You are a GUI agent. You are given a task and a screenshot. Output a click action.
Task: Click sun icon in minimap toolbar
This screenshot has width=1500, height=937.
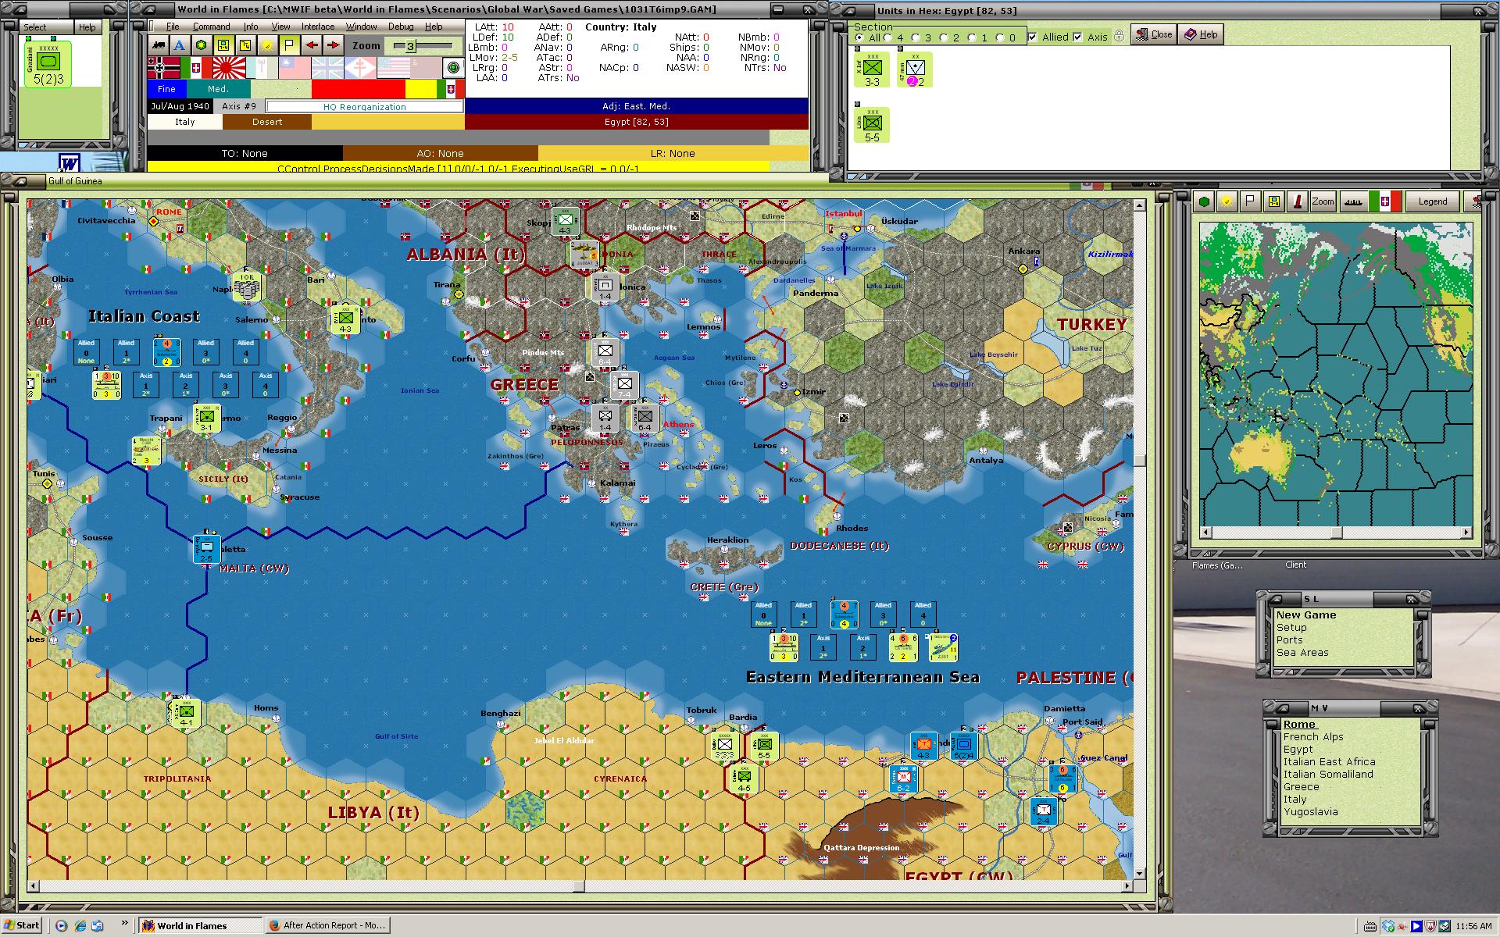click(x=1227, y=201)
